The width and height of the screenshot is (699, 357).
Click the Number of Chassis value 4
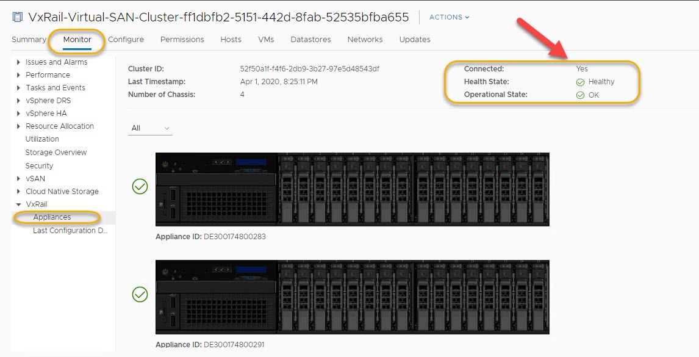242,95
